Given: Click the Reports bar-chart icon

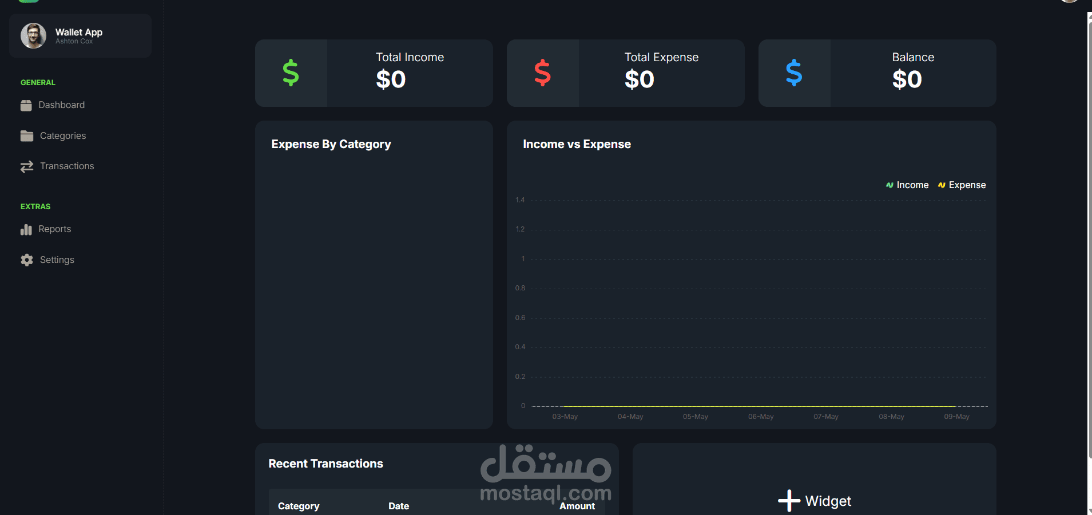Looking at the screenshot, I should point(27,229).
